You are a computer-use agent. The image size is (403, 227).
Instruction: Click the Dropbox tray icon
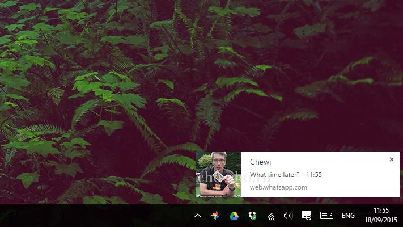pyautogui.click(x=252, y=216)
